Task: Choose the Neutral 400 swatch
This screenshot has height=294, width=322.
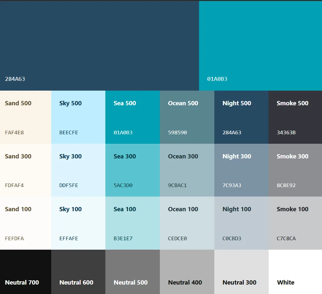Action: coord(187,272)
